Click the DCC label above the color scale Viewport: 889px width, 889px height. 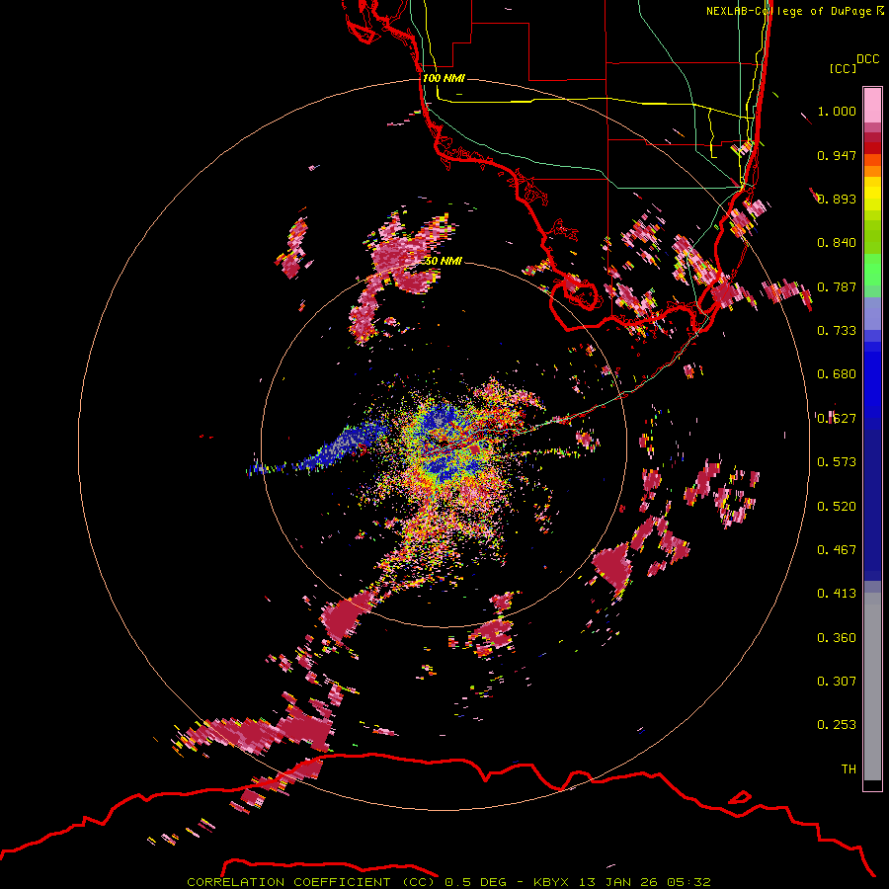pos(868,59)
